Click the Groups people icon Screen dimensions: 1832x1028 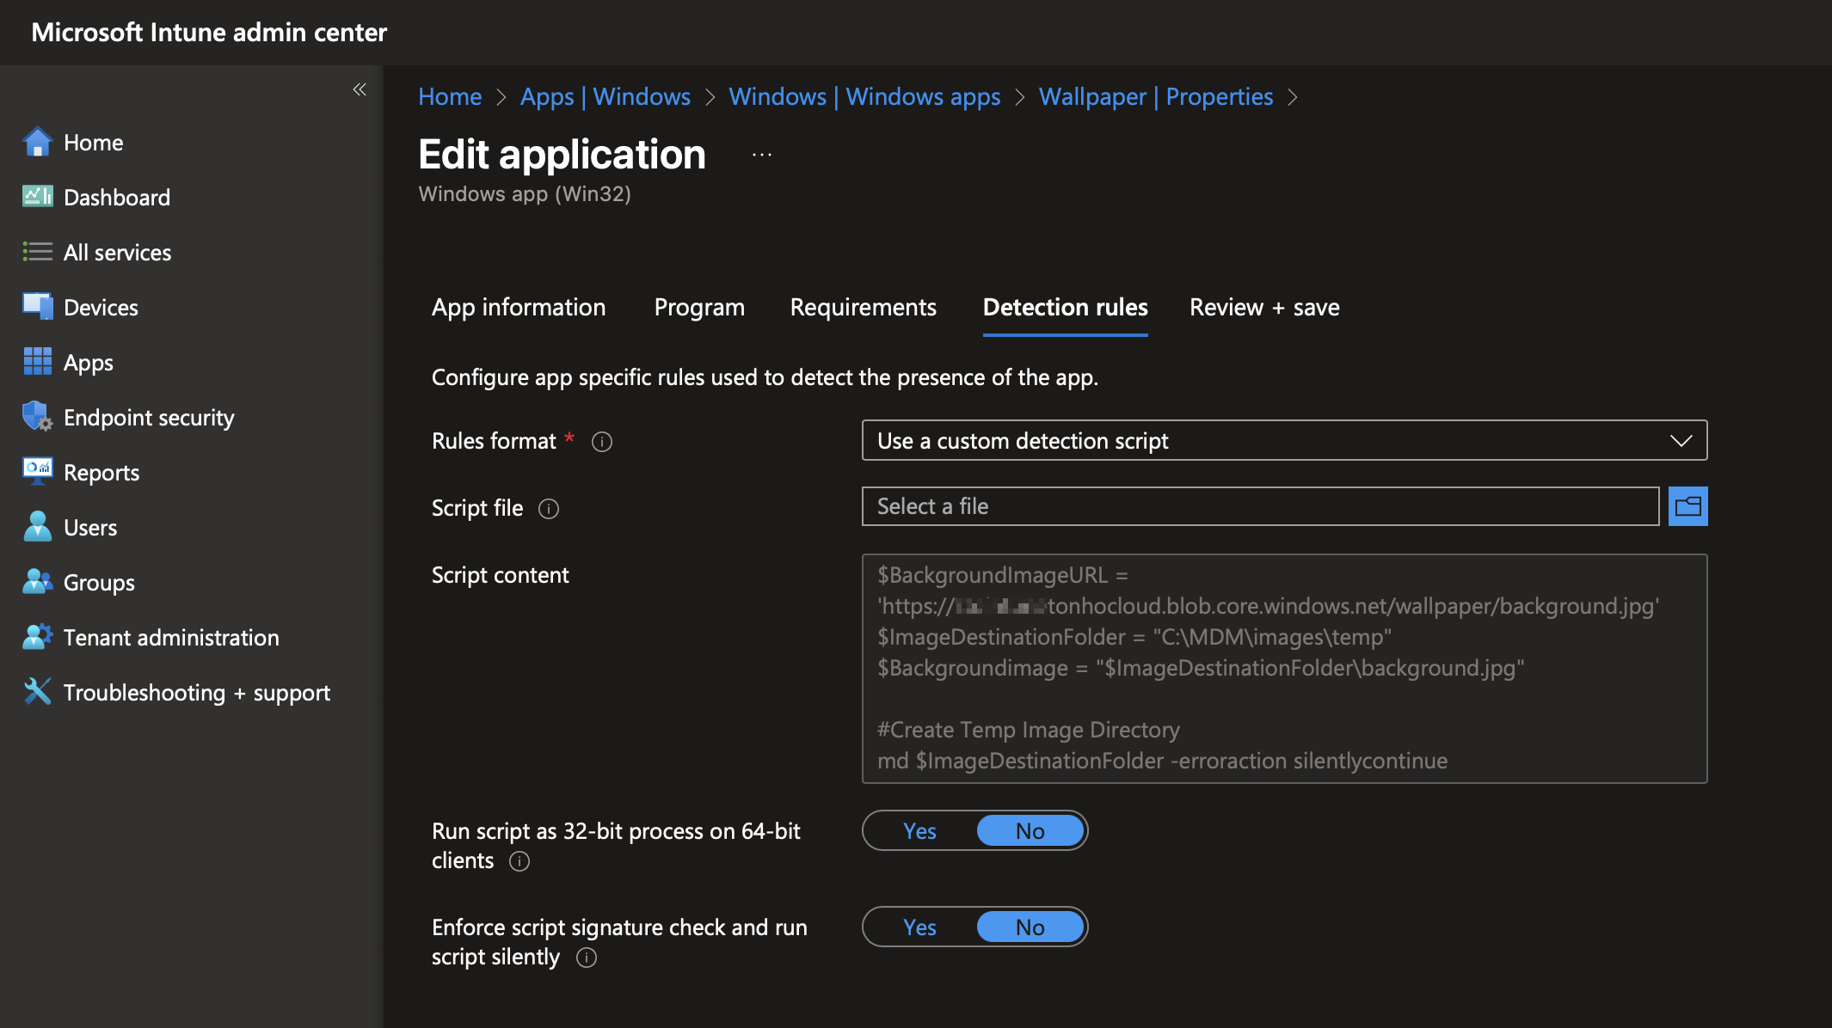click(37, 582)
